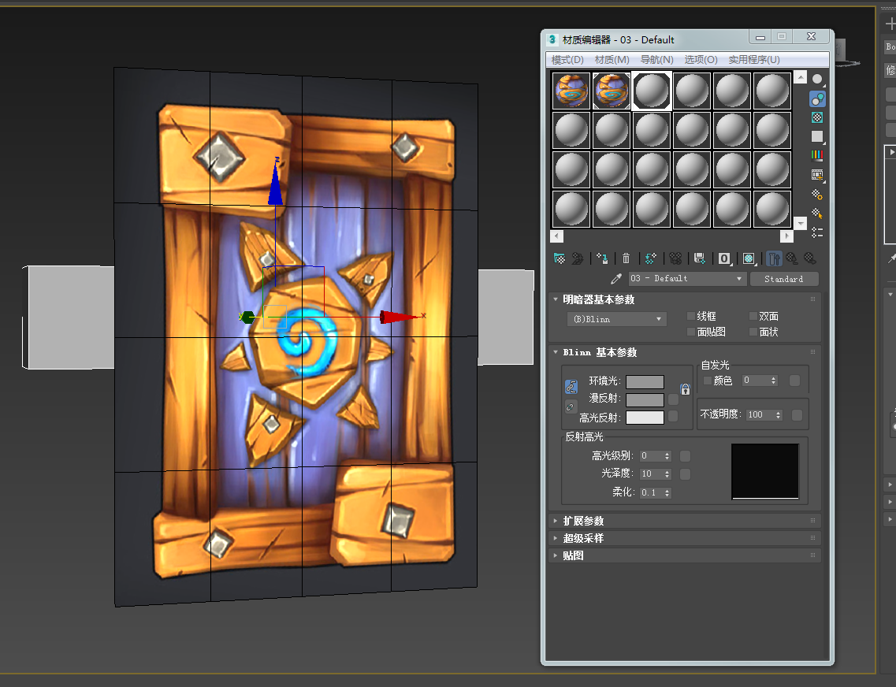Click the 漫反射 color swatch
This screenshot has height=687, width=896.
[645, 399]
